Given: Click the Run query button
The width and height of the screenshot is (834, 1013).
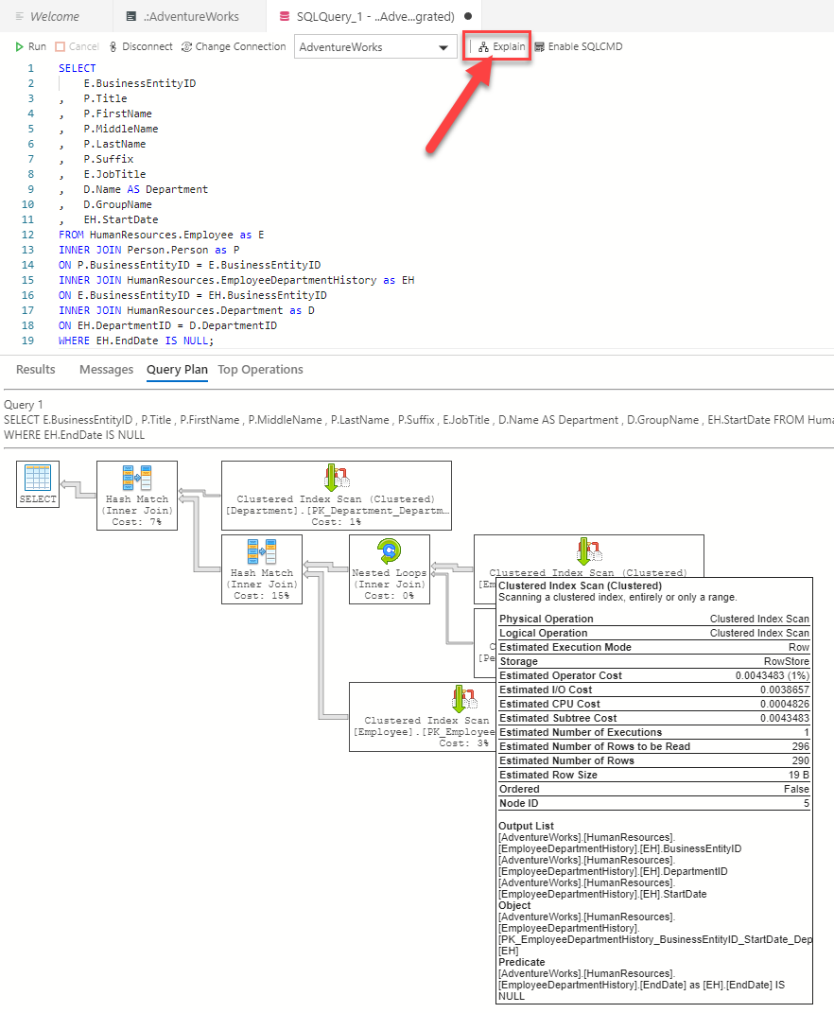Looking at the screenshot, I should click(x=30, y=46).
